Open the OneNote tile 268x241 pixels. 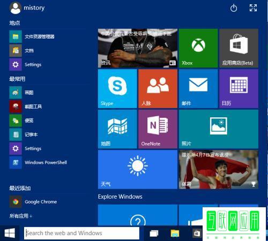pos(158,129)
